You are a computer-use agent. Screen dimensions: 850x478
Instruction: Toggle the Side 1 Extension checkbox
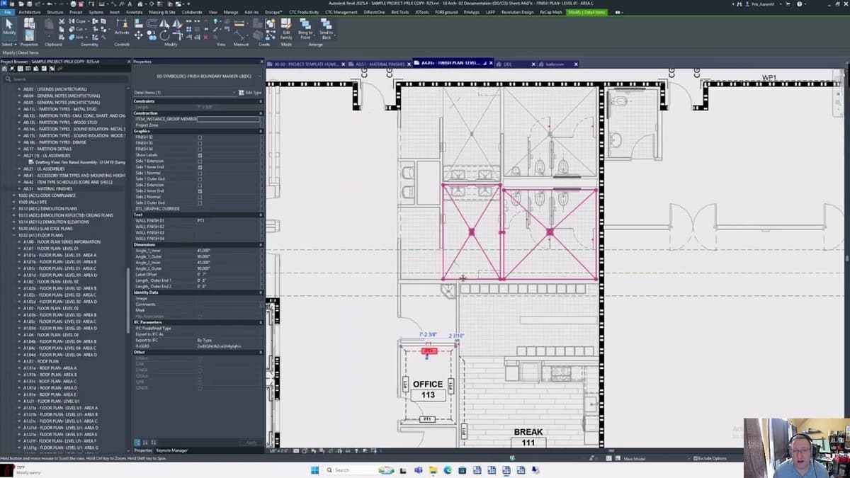(x=200, y=161)
